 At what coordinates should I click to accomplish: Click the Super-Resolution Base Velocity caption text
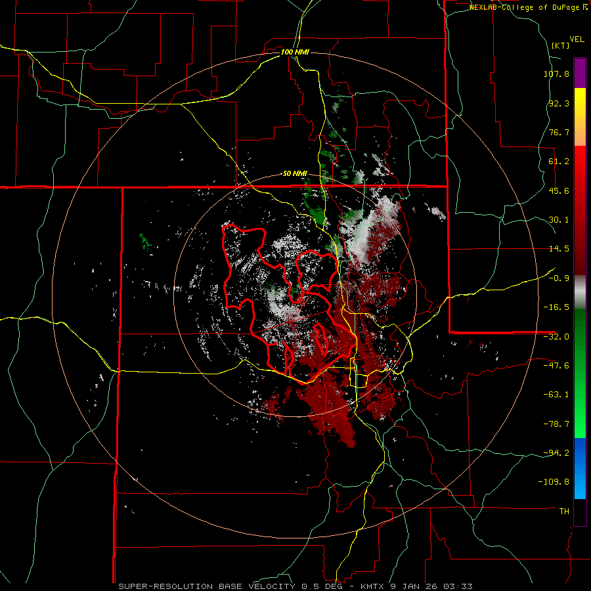[x=295, y=586]
